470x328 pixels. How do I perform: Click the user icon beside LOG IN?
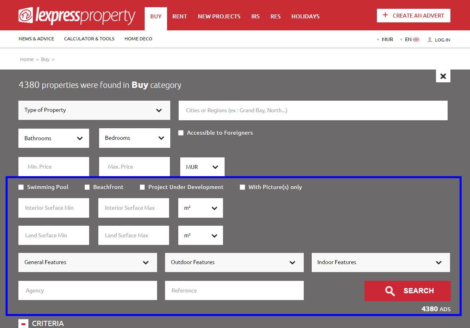pos(430,40)
